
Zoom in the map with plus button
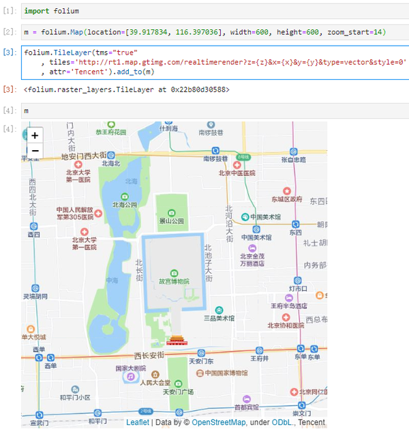(x=35, y=135)
